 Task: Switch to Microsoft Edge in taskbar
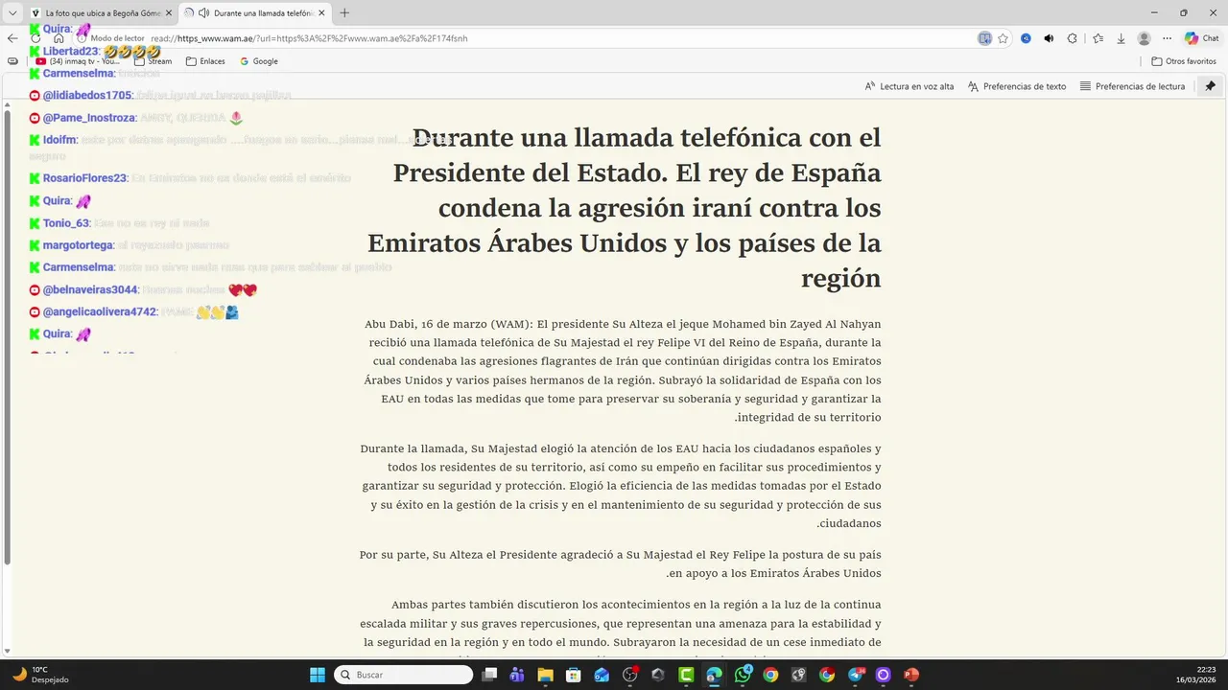[714, 675]
